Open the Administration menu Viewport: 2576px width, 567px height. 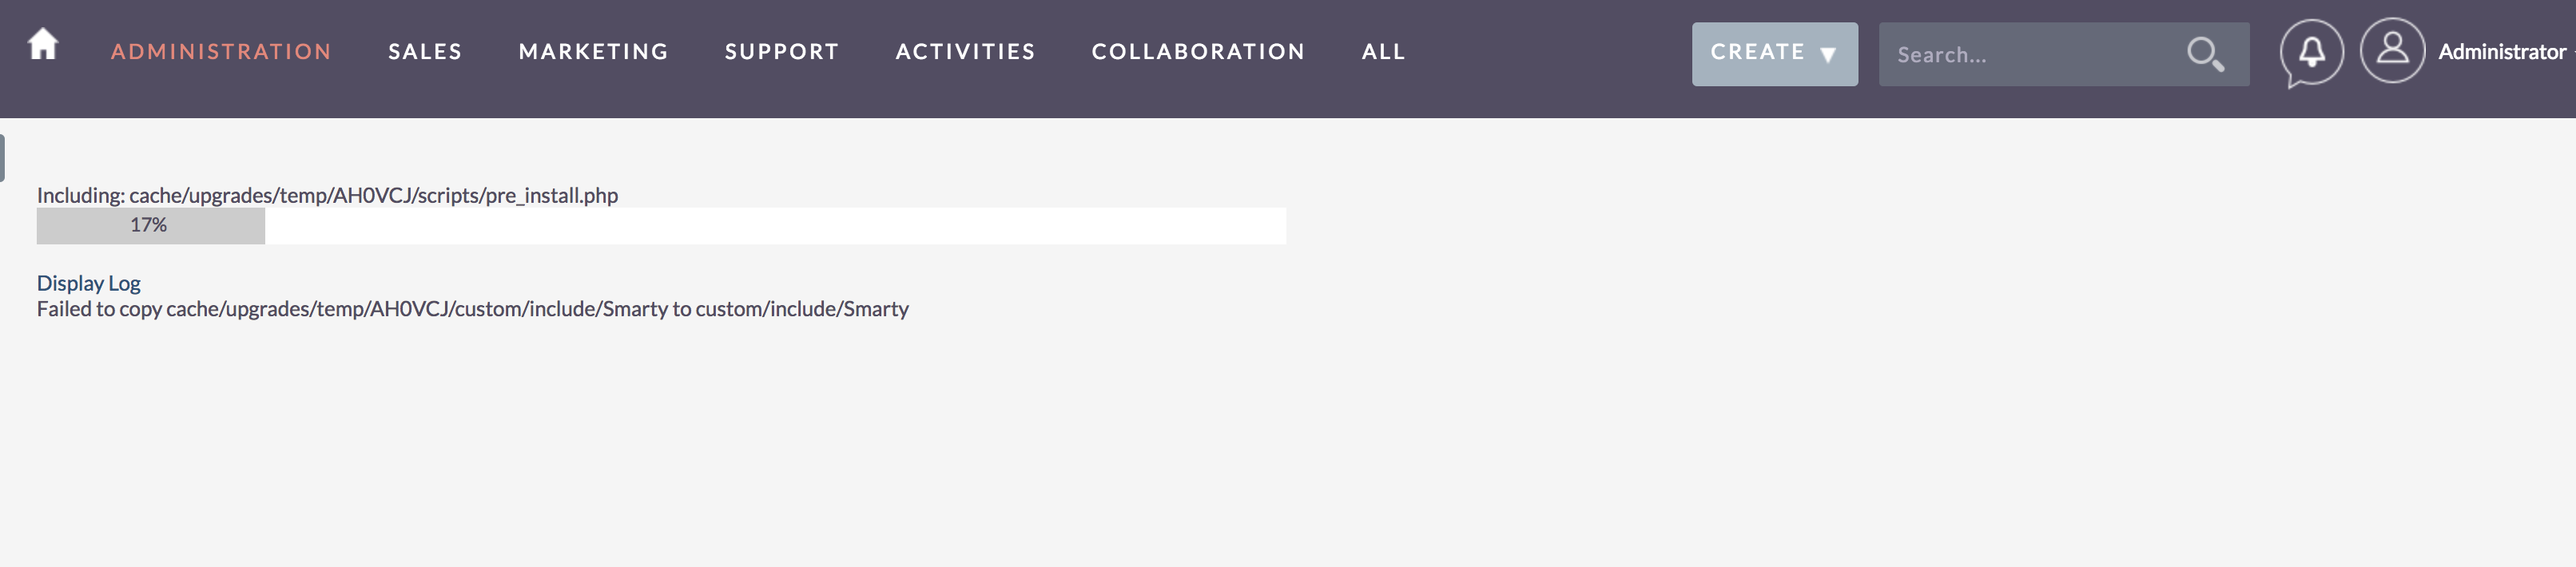click(x=221, y=52)
